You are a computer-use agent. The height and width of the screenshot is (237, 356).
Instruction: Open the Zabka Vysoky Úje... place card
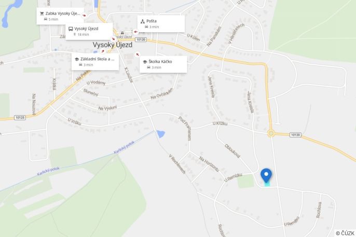point(60,16)
